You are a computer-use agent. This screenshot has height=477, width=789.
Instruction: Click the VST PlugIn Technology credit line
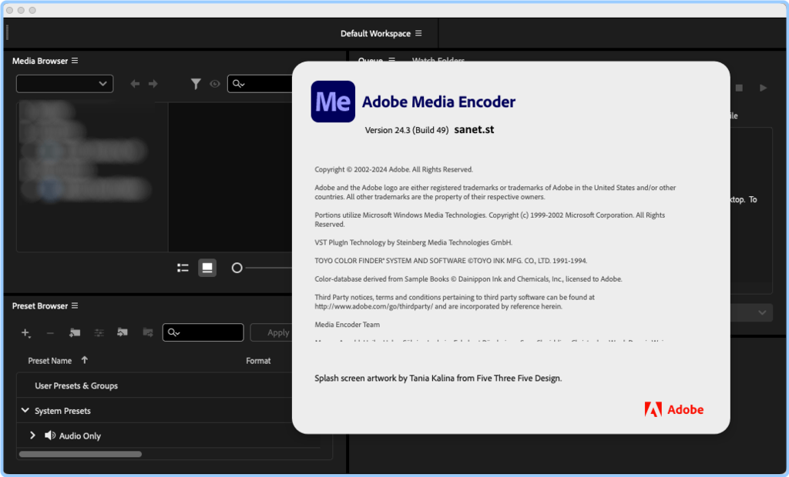(x=413, y=242)
